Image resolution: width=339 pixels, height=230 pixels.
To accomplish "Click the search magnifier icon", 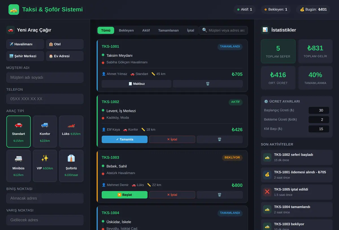I will pyautogui.click(x=205, y=30).
